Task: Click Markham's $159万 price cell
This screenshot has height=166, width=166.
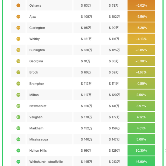Action: 114,128
